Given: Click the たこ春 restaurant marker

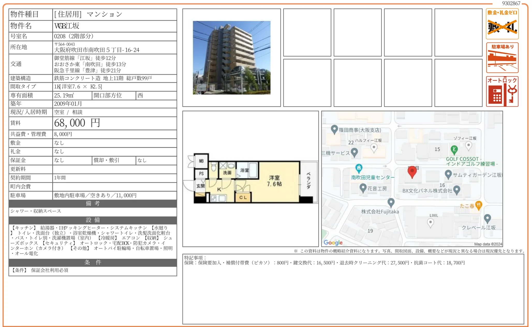Looking at the screenshot, I should tap(478, 206).
